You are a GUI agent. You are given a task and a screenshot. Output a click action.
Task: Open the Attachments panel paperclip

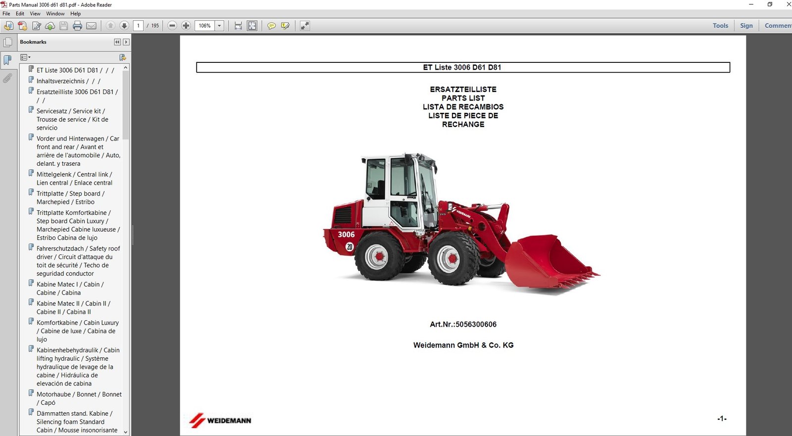coord(7,78)
